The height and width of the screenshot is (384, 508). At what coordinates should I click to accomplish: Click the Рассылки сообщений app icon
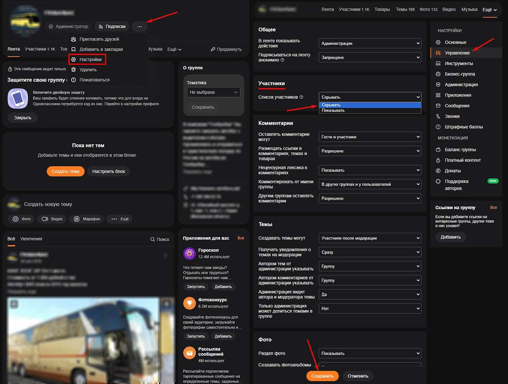(x=190, y=353)
